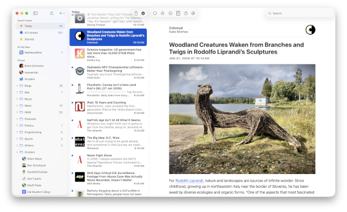
Task: Expand the NNW folder
Action: (17, 112)
